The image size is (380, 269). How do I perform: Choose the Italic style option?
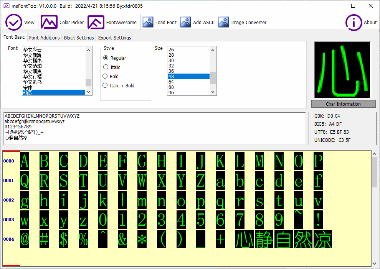tap(111, 67)
